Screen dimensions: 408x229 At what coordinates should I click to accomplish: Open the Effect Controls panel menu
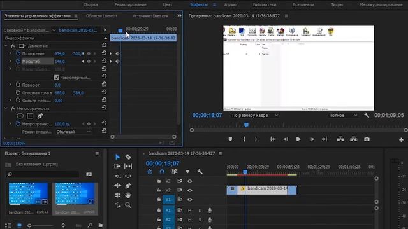point(76,16)
